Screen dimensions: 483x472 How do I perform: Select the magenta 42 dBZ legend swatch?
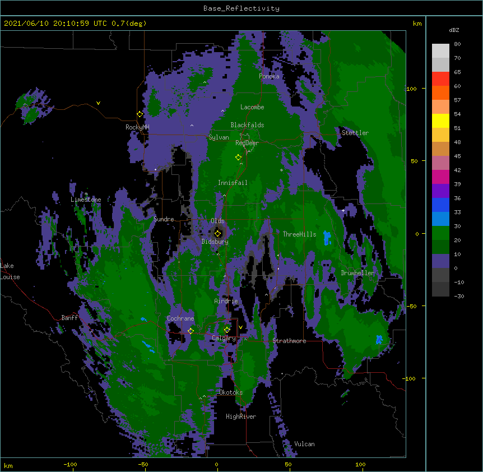point(440,177)
